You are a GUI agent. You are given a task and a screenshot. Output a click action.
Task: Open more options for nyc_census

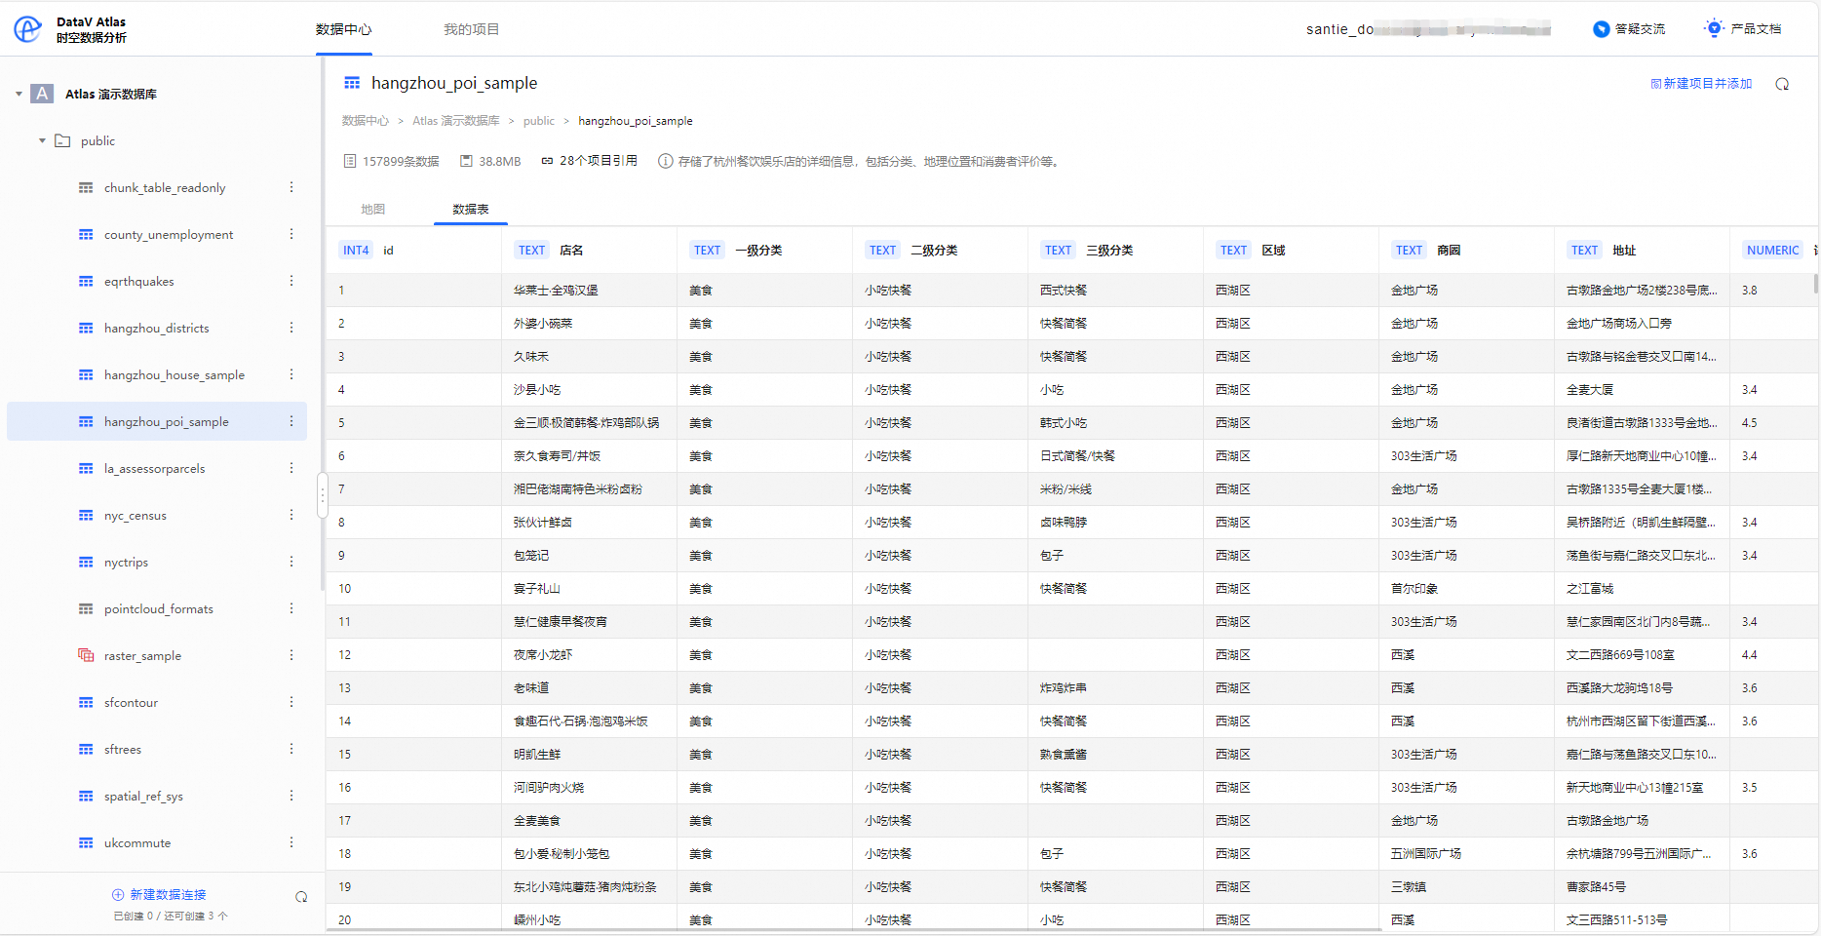[x=291, y=515]
